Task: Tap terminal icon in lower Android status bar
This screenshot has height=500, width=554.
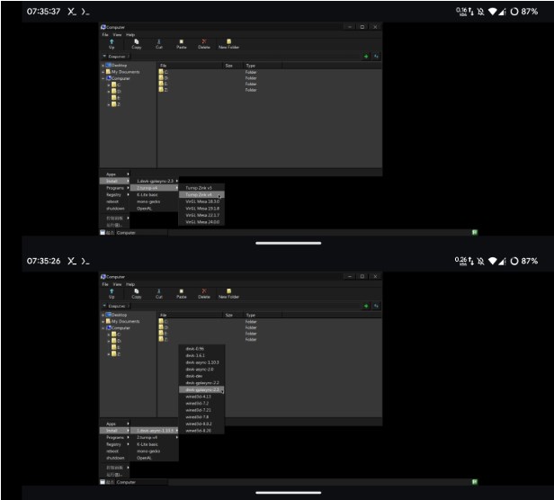Action: (85, 261)
